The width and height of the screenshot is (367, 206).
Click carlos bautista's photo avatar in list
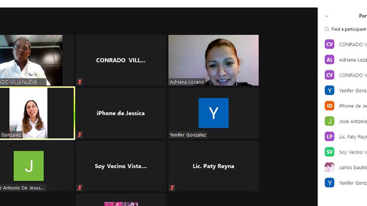click(x=329, y=167)
